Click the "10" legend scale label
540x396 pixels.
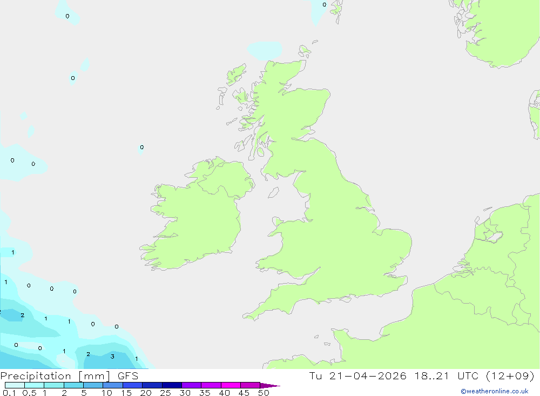tap(106, 393)
